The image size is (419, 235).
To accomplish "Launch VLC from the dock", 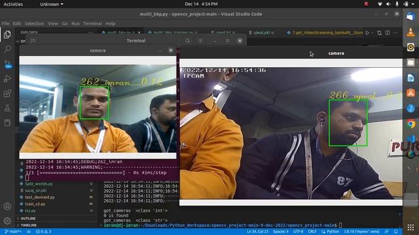I will (410, 32).
